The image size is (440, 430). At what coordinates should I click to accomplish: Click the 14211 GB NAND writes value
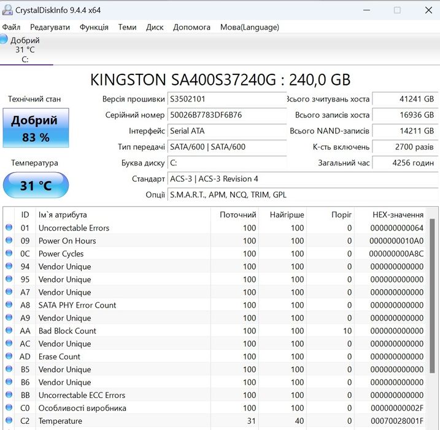[x=405, y=131]
